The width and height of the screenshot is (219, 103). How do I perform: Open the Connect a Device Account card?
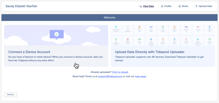[56, 46]
